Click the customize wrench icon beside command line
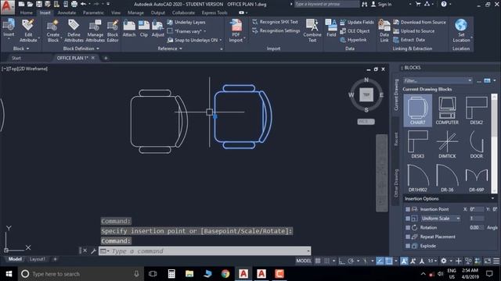This screenshot has width=501, height=281. [93, 251]
